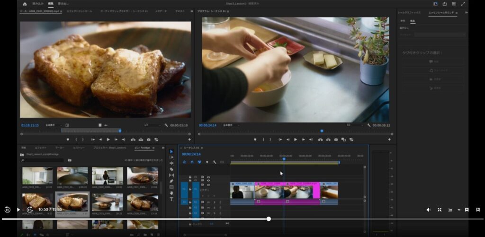This screenshot has height=237, width=485.
Task: Switch to the エフェクトコントロール tab
Action: (x=79, y=11)
